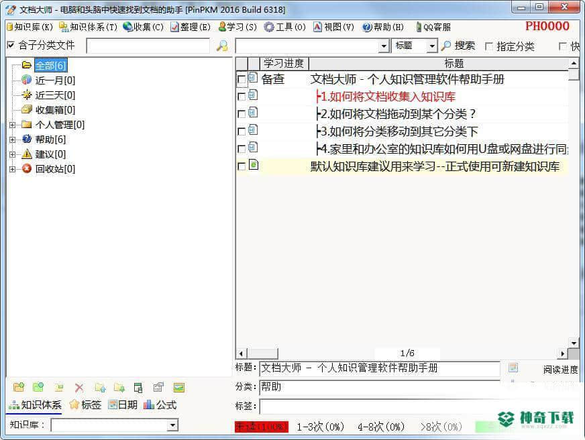Click the document list horizontal scrollbar thumb
This screenshot has width=585, height=440.
263,353
